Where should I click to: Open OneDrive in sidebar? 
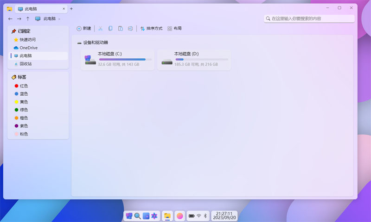pyautogui.click(x=38, y=48)
